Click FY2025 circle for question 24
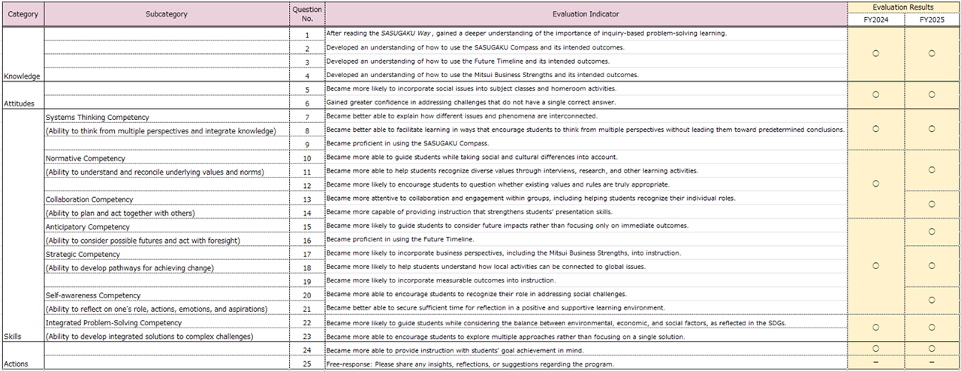This screenshot has width=961, height=371. pyautogui.click(x=932, y=349)
